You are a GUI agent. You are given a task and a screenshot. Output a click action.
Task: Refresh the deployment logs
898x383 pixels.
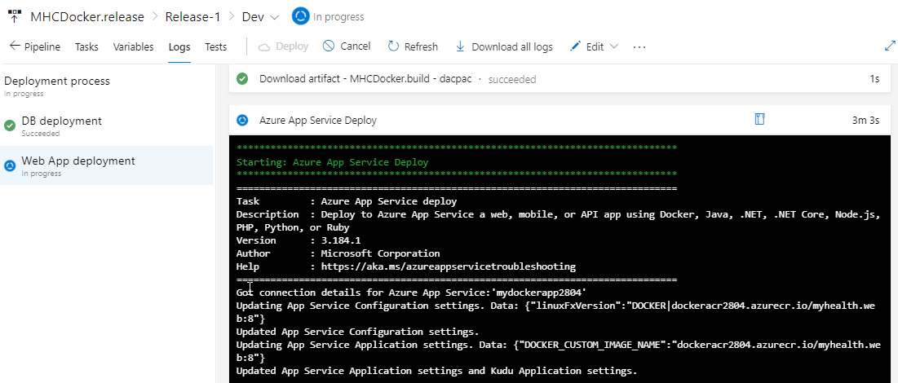pyautogui.click(x=413, y=46)
